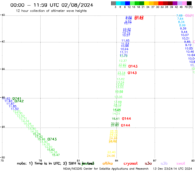Viewport: 195px width, 171px height.
Task: Pick the pink swatch in the color scale
Action: pos(184,3)
